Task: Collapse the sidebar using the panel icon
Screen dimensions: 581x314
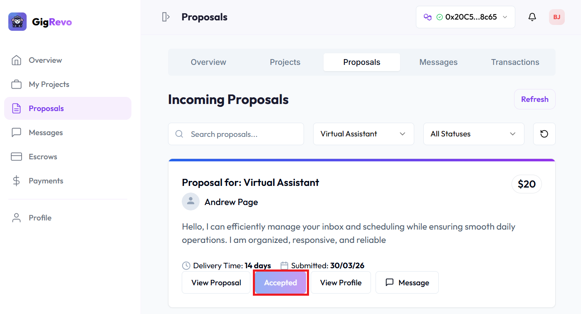Action: 166,17
